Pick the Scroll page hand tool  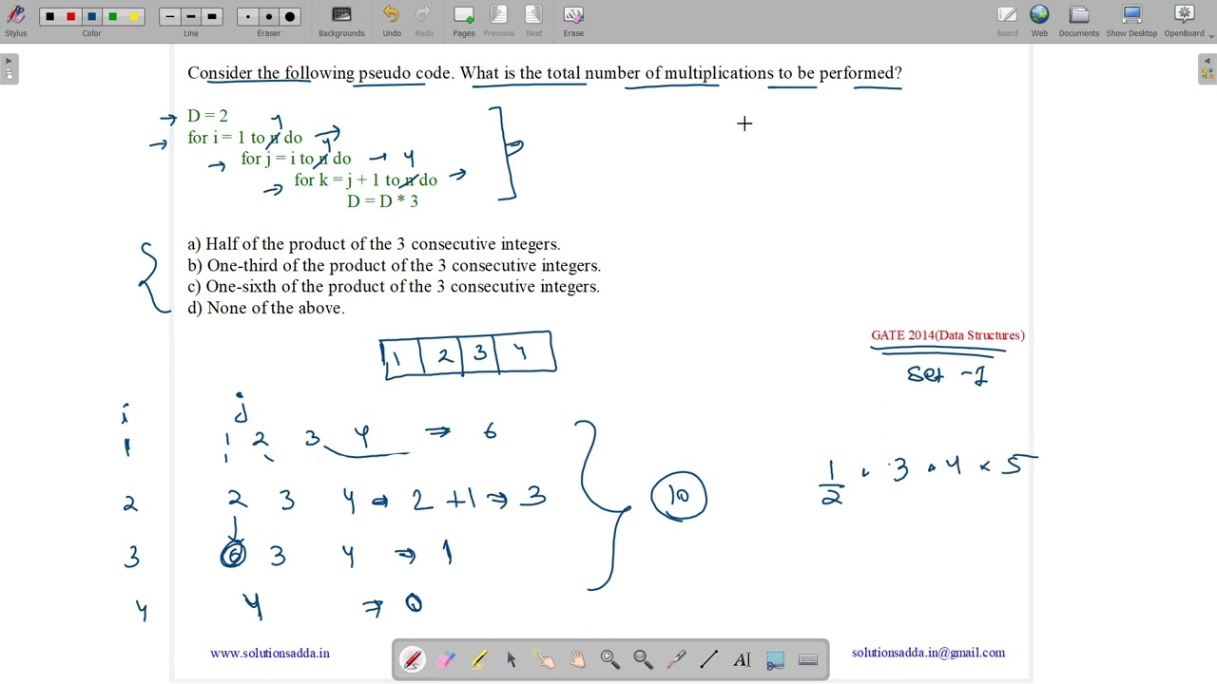tap(577, 659)
